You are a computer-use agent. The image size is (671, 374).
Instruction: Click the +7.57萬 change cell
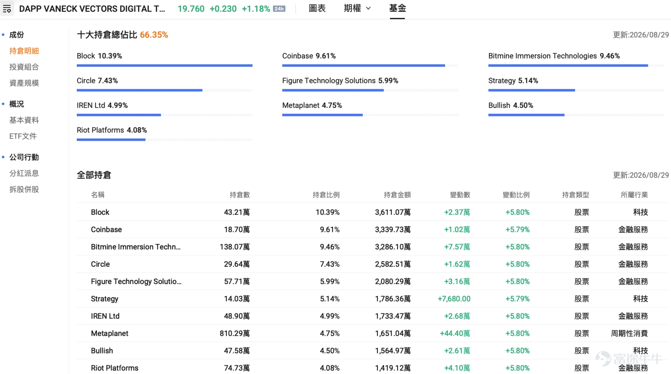(x=457, y=247)
